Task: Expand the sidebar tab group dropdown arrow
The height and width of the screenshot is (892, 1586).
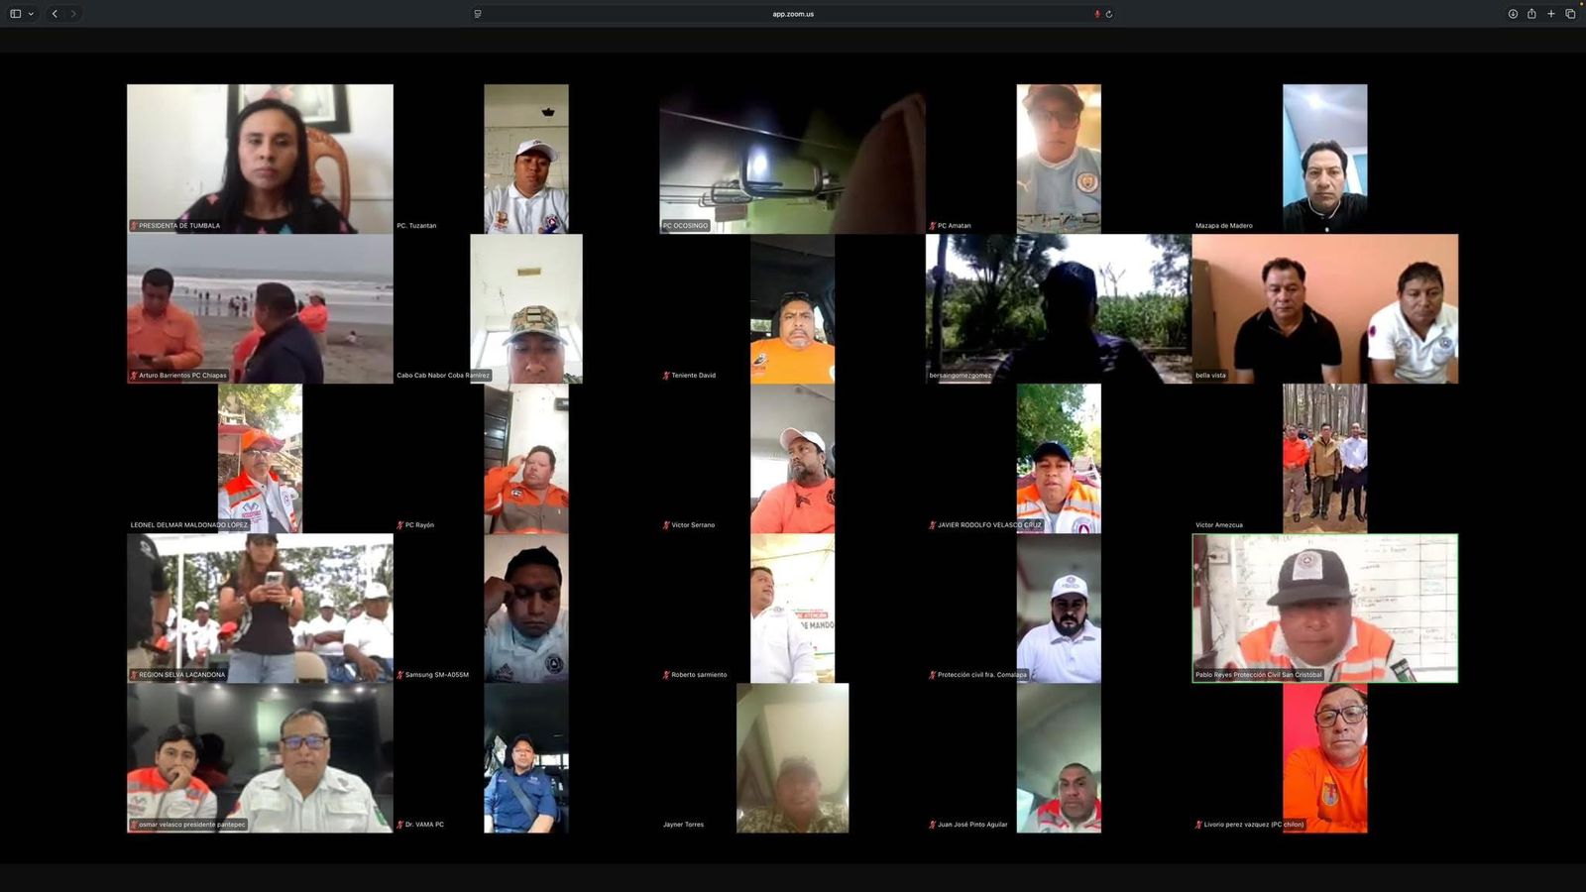Action: point(31,14)
